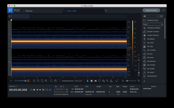Adjust the horizontal zoom slider
Viewport: 174px width, 108px height.
coord(127,81)
